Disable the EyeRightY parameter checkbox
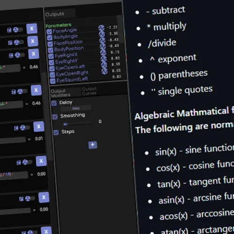Viewport: 234px width, 234px height. 51,63
